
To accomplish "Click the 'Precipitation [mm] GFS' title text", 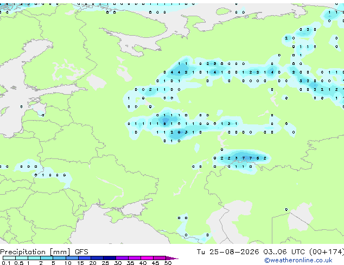I will [x=44, y=252].
